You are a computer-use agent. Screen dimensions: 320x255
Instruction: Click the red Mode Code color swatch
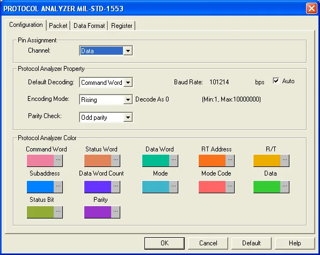click(212, 187)
